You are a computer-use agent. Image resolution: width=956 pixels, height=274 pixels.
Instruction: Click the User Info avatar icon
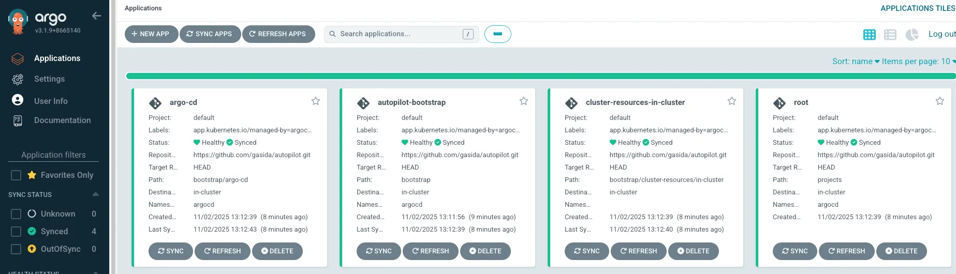point(18,100)
